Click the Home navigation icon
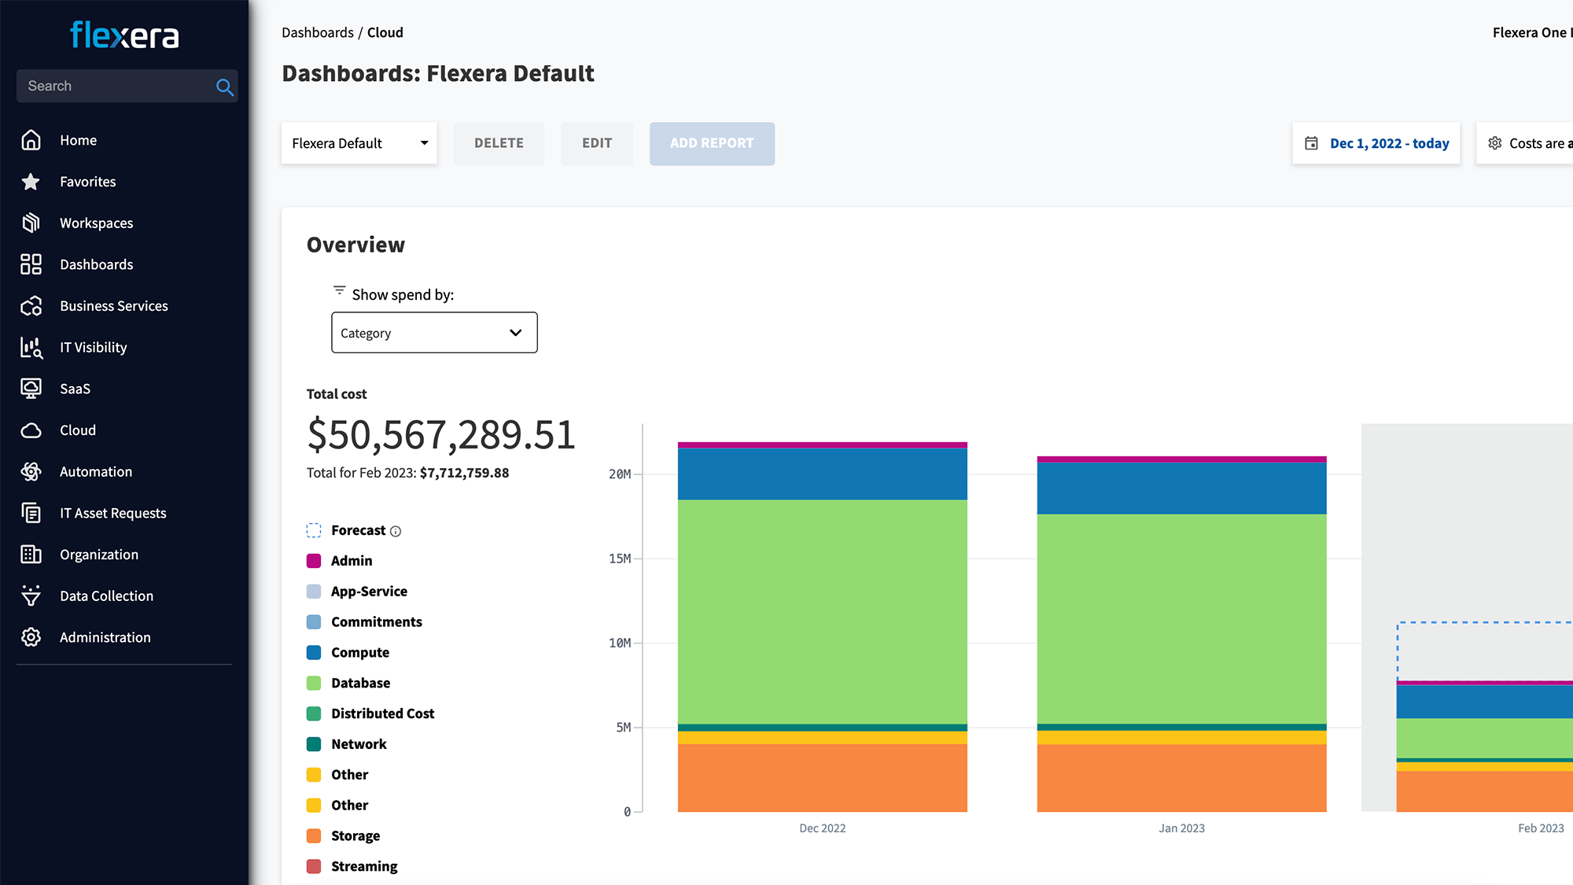The width and height of the screenshot is (1573, 885). 30,139
